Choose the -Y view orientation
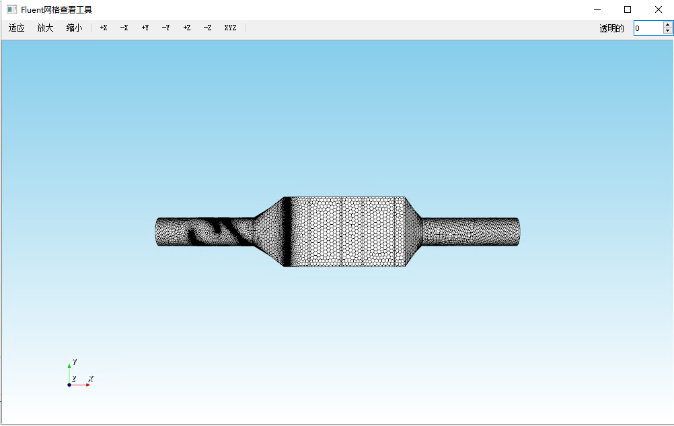Screen dimensions: 674x426 [165, 28]
